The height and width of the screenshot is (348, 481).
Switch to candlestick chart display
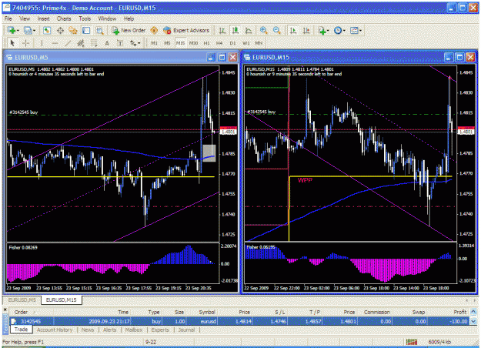pos(235,30)
